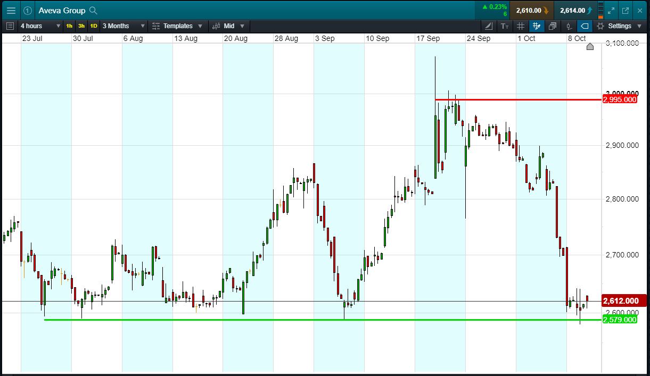Image resolution: width=650 pixels, height=376 pixels.
Task: Click the 20 Aug date label
Action: click(236, 38)
